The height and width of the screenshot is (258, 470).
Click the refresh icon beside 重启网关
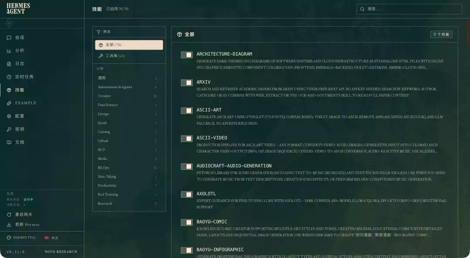click(9, 215)
